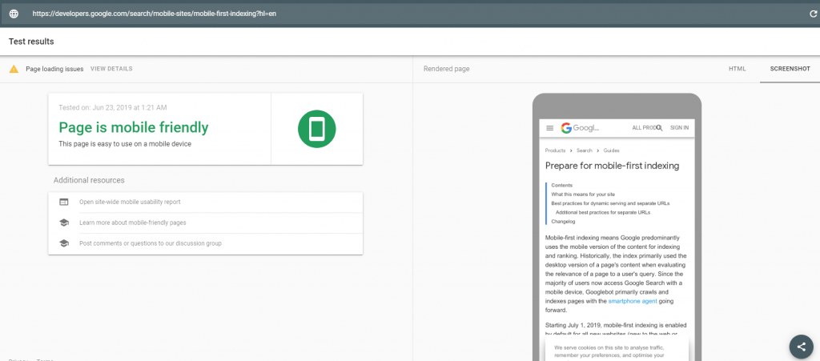
Task: Click 'Best practices for dynamic serving' contents link
Action: click(610, 203)
